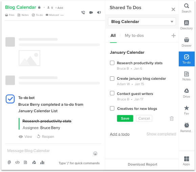Open more options ellipsis next to Mailcast
This screenshot has width=196, height=172.
pyautogui.click(x=62, y=15)
